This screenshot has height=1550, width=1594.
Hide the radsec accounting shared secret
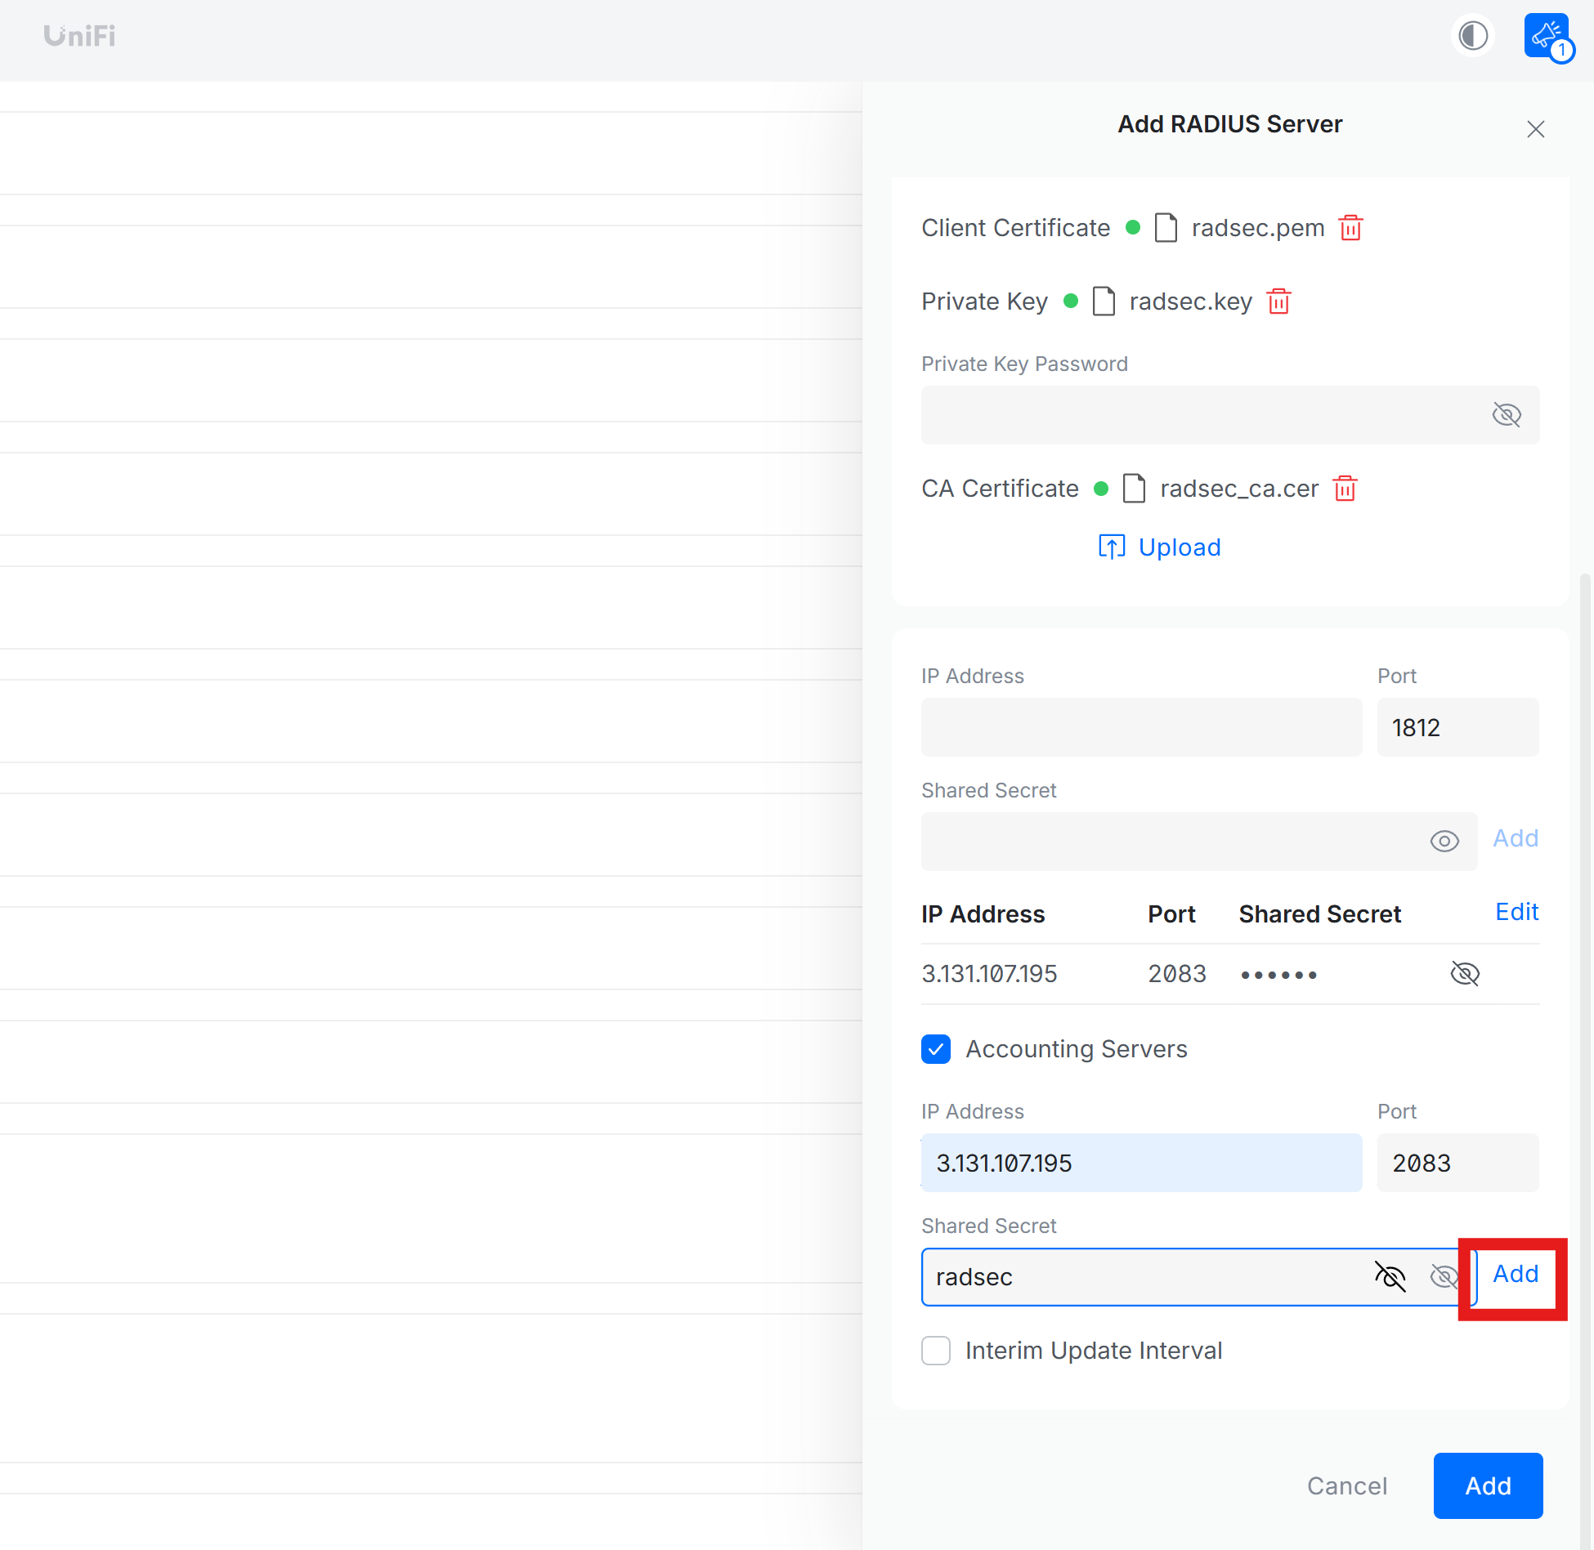(1390, 1277)
